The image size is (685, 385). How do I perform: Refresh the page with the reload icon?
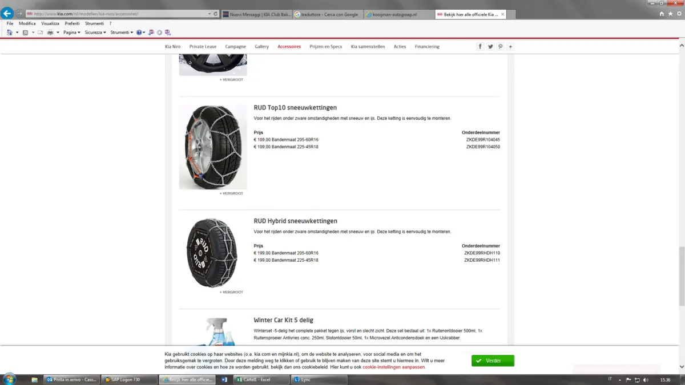(216, 14)
